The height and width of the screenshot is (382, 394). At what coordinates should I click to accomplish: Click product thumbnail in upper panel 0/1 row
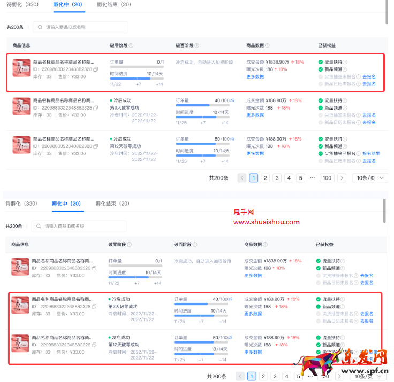pyautogui.click(x=21, y=68)
